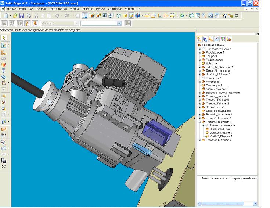270x208 pixels.
Task: Click the Open file folder icon
Action: click(x=15, y=16)
